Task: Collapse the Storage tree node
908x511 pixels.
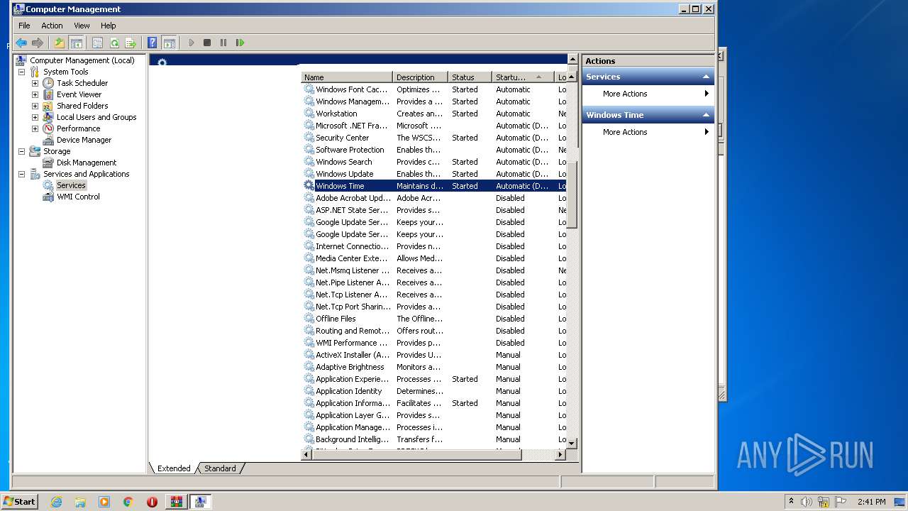Action: pyautogui.click(x=21, y=151)
